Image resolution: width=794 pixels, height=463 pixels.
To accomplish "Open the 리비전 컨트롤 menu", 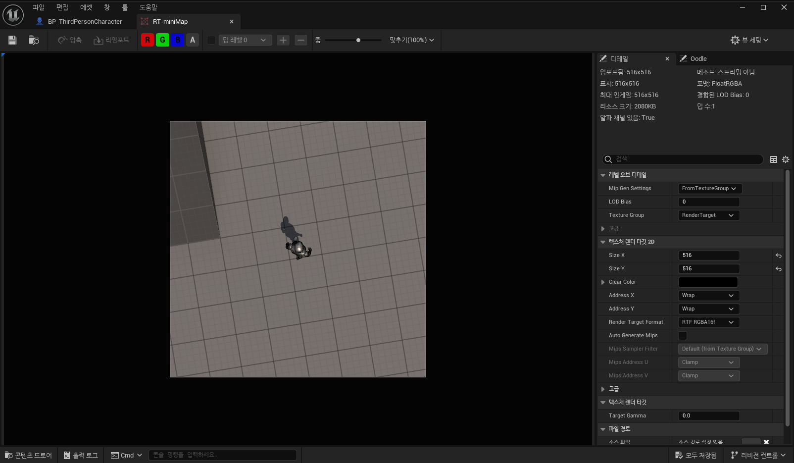I will coord(758,455).
